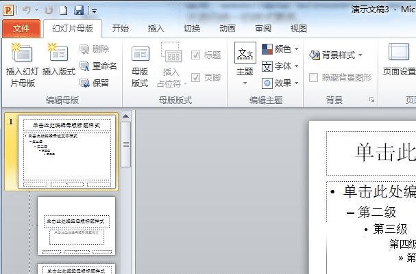Viewport: 416px width, 274px height.
Task: Click the 第四级 text line on the slide
Action: 402,244
